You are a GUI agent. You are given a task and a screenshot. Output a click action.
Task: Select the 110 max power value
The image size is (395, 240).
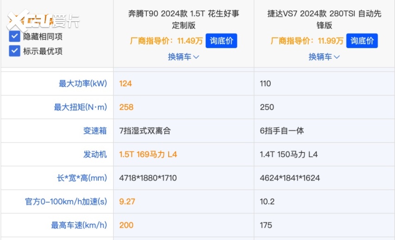coord(265,83)
